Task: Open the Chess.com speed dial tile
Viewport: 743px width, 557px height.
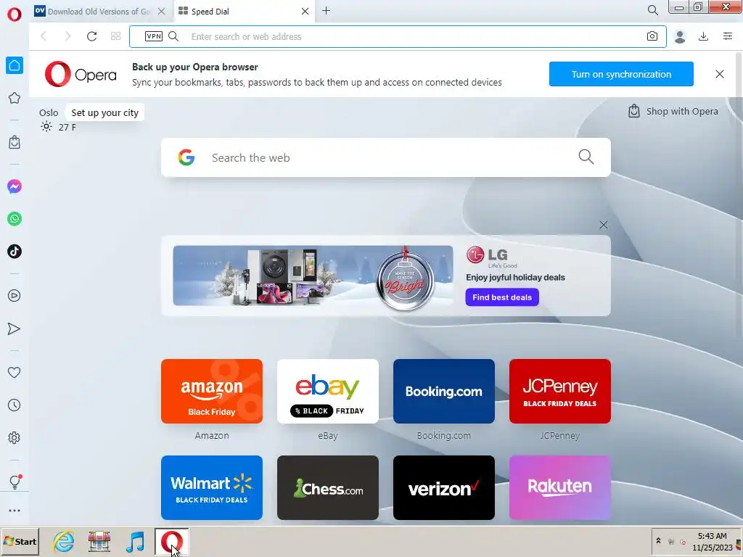Action: [x=328, y=488]
